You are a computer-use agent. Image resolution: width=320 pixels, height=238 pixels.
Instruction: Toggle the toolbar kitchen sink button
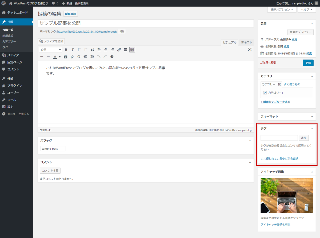(x=132, y=50)
